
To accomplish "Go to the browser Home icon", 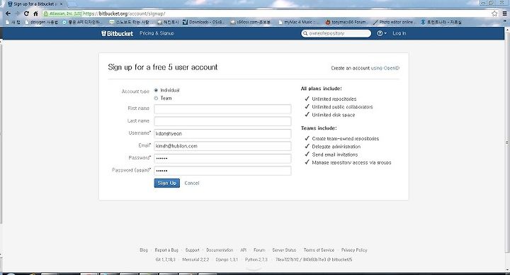I will coord(35,13).
